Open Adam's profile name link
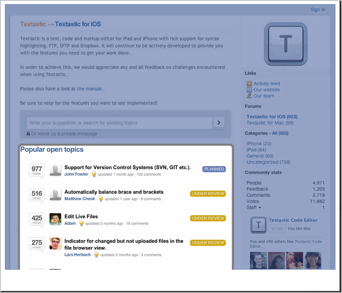This screenshot has width=342, height=293. point(70,223)
